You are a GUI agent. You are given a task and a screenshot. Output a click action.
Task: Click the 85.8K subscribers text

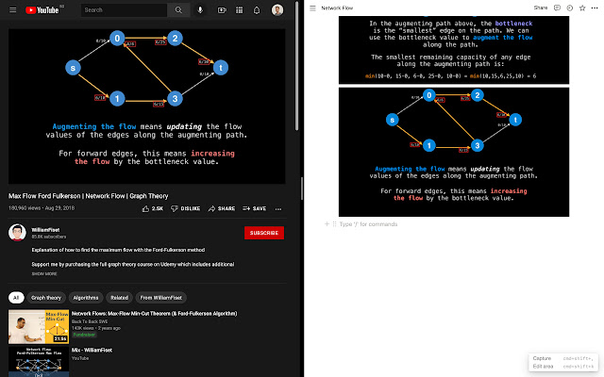[48, 237]
